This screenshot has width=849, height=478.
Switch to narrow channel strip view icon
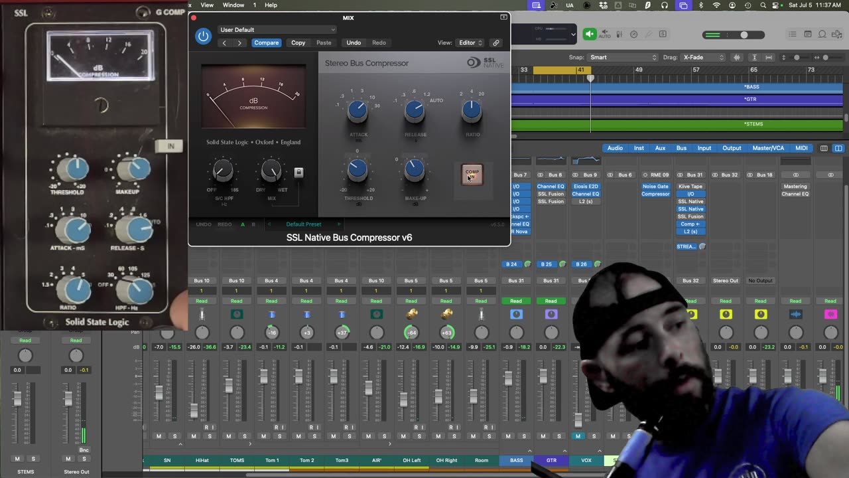[824, 148]
